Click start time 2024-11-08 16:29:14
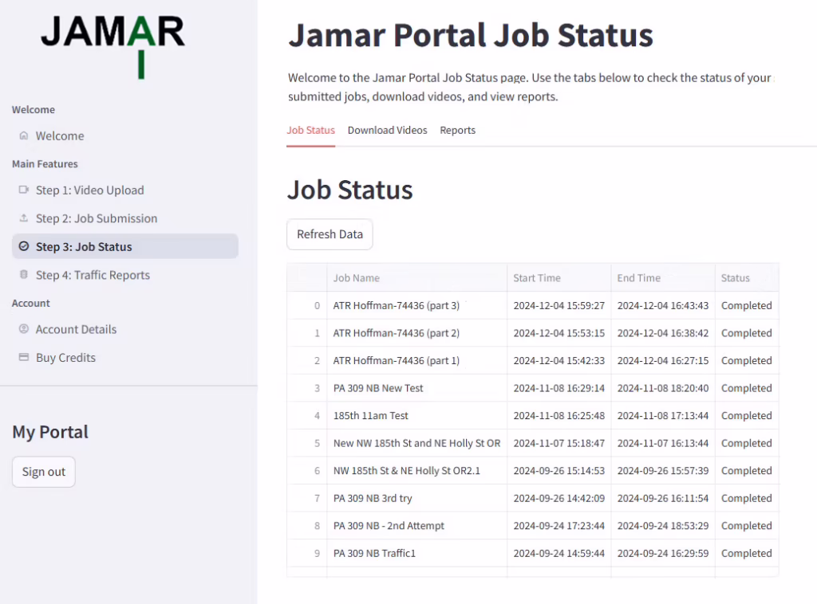 [559, 388]
